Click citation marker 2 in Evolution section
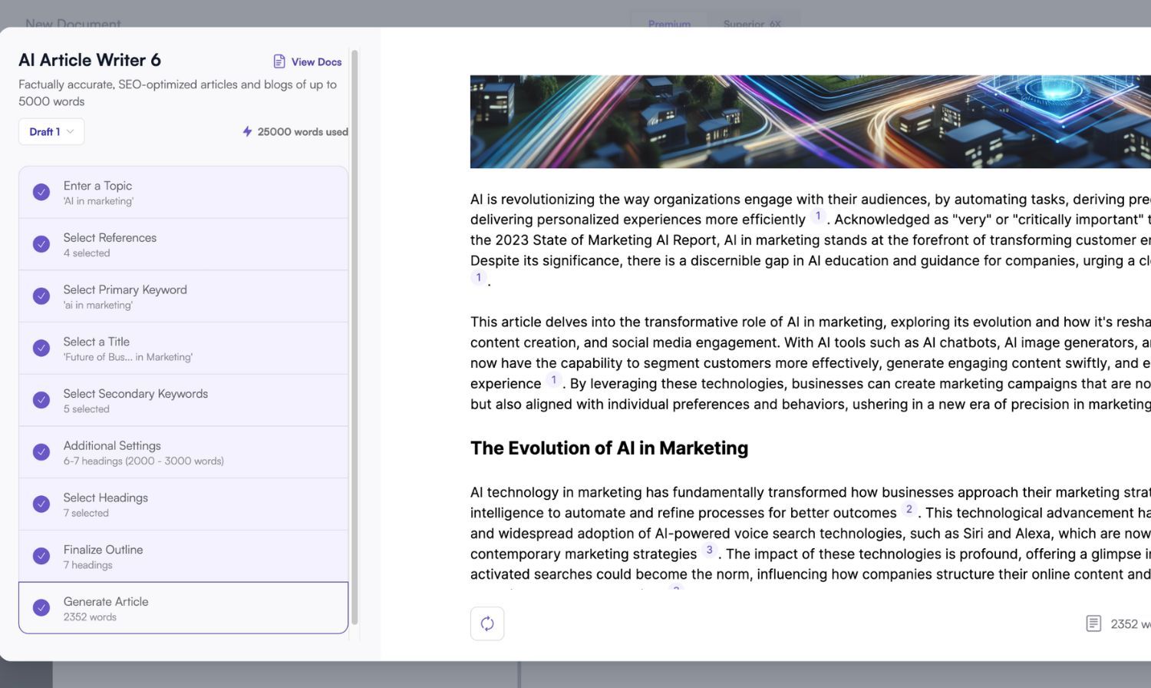The height and width of the screenshot is (688, 1151). click(x=909, y=509)
